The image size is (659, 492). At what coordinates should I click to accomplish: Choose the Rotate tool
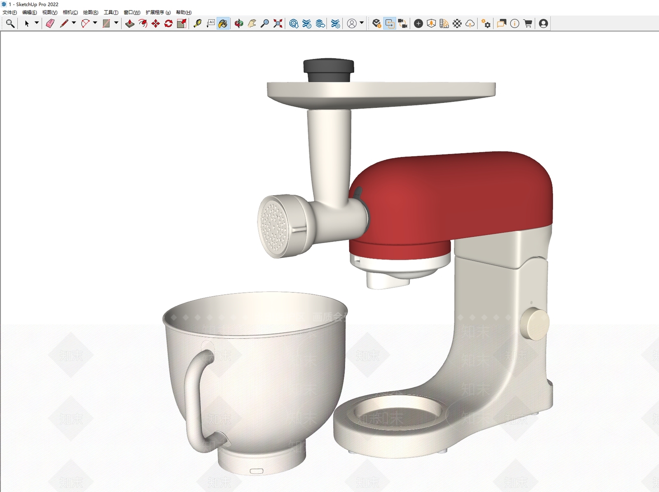168,23
